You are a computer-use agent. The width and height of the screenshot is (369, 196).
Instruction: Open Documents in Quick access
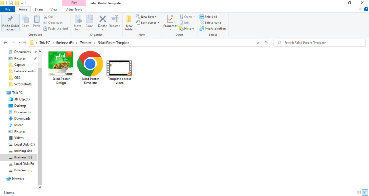[x=22, y=52]
